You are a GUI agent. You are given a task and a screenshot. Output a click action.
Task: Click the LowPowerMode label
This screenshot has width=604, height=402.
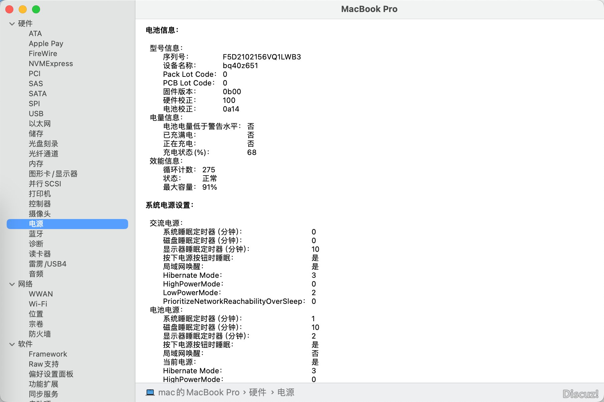point(192,293)
